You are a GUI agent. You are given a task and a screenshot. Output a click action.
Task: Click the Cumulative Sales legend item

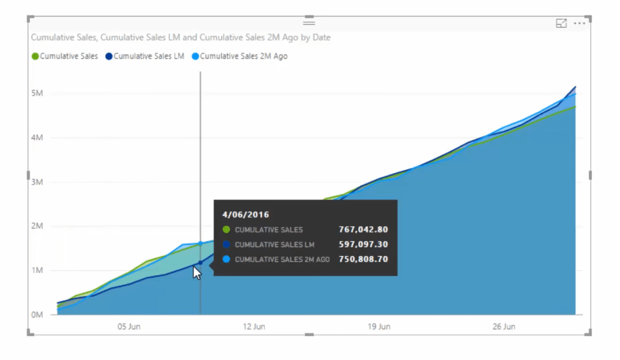pyautogui.click(x=65, y=56)
